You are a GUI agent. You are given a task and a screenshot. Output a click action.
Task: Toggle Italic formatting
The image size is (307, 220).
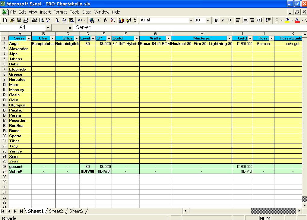223,20
